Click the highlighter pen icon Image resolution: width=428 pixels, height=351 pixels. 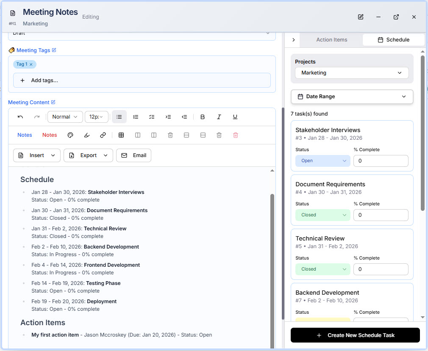(x=86, y=135)
